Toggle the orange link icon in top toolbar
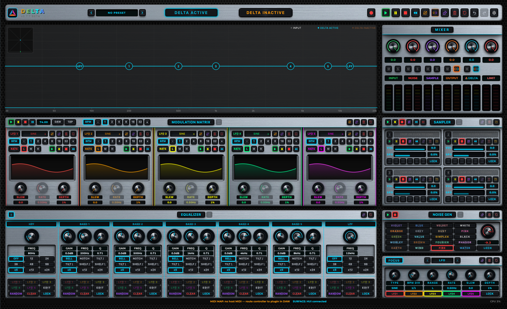 coord(435,13)
